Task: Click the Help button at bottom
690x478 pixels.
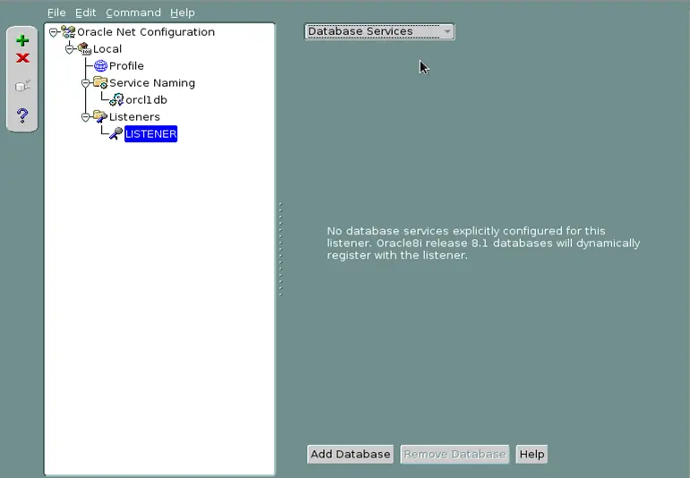Action: click(532, 454)
